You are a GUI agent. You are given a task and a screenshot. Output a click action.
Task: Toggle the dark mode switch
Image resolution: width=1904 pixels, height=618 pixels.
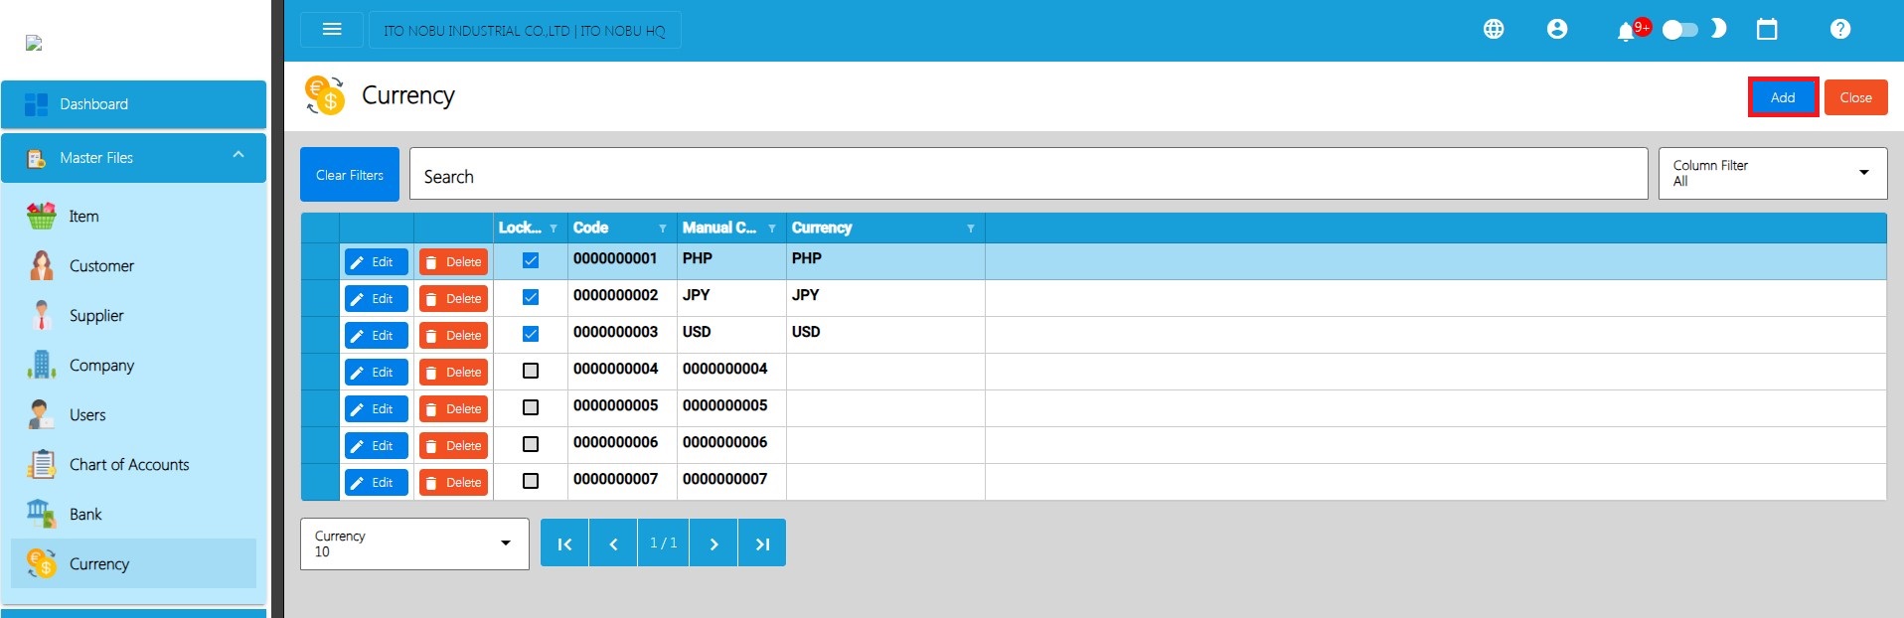[x=1680, y=30]
